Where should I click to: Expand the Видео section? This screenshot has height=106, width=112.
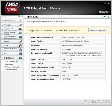click(x=12, y=42)
